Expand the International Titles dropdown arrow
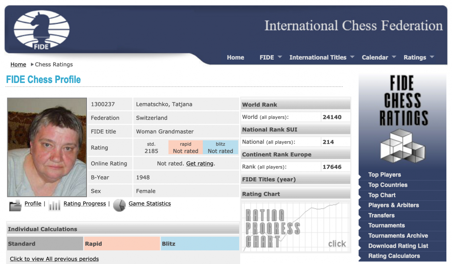The image size is (452, 264). (x=352, y=57)
